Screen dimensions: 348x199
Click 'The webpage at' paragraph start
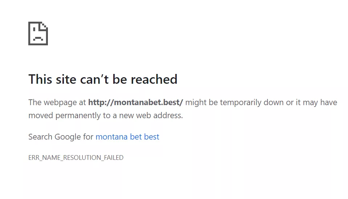(57, 102)
